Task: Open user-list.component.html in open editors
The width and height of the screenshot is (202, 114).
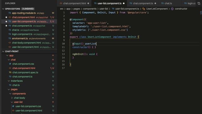Action: [29, 47]
